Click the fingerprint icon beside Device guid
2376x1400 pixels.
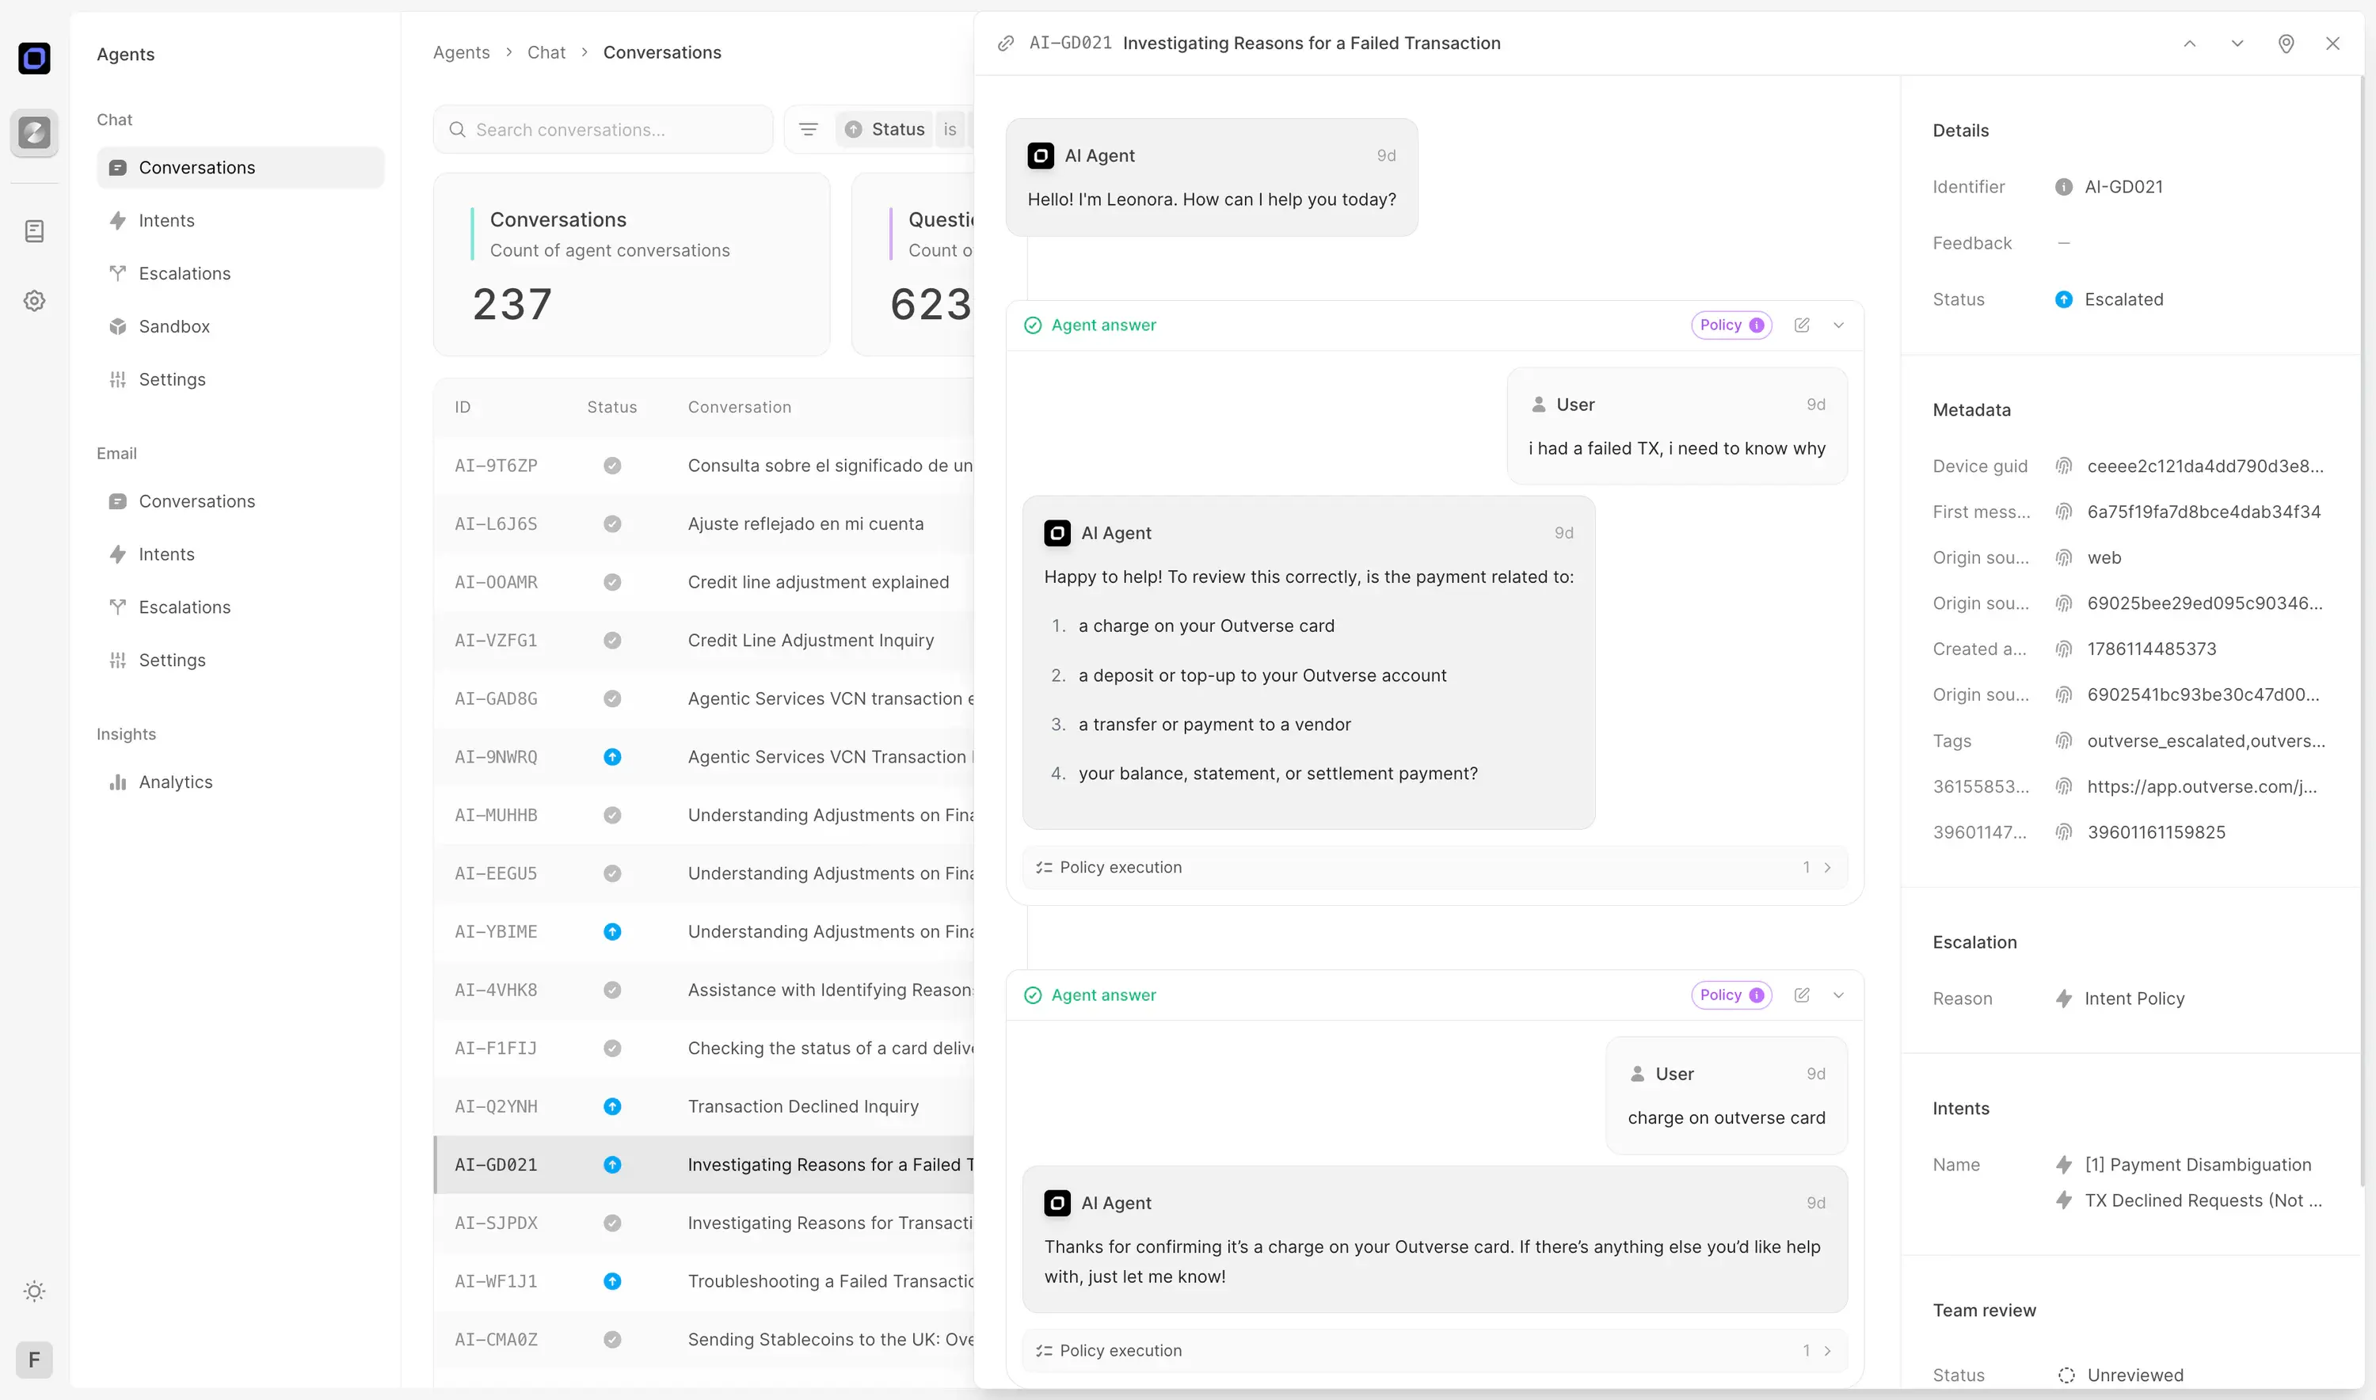tap(2064, 466)
